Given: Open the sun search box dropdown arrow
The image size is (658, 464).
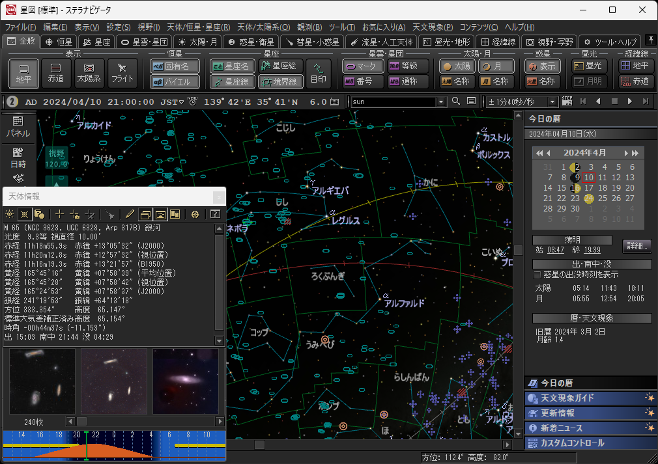Looking at the screenshot, I should [441, 102].
